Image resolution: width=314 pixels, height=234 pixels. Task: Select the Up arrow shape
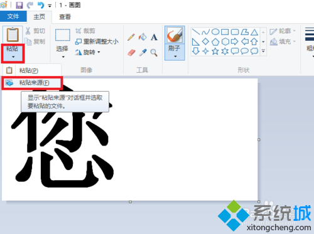click(x=254, y=41)
